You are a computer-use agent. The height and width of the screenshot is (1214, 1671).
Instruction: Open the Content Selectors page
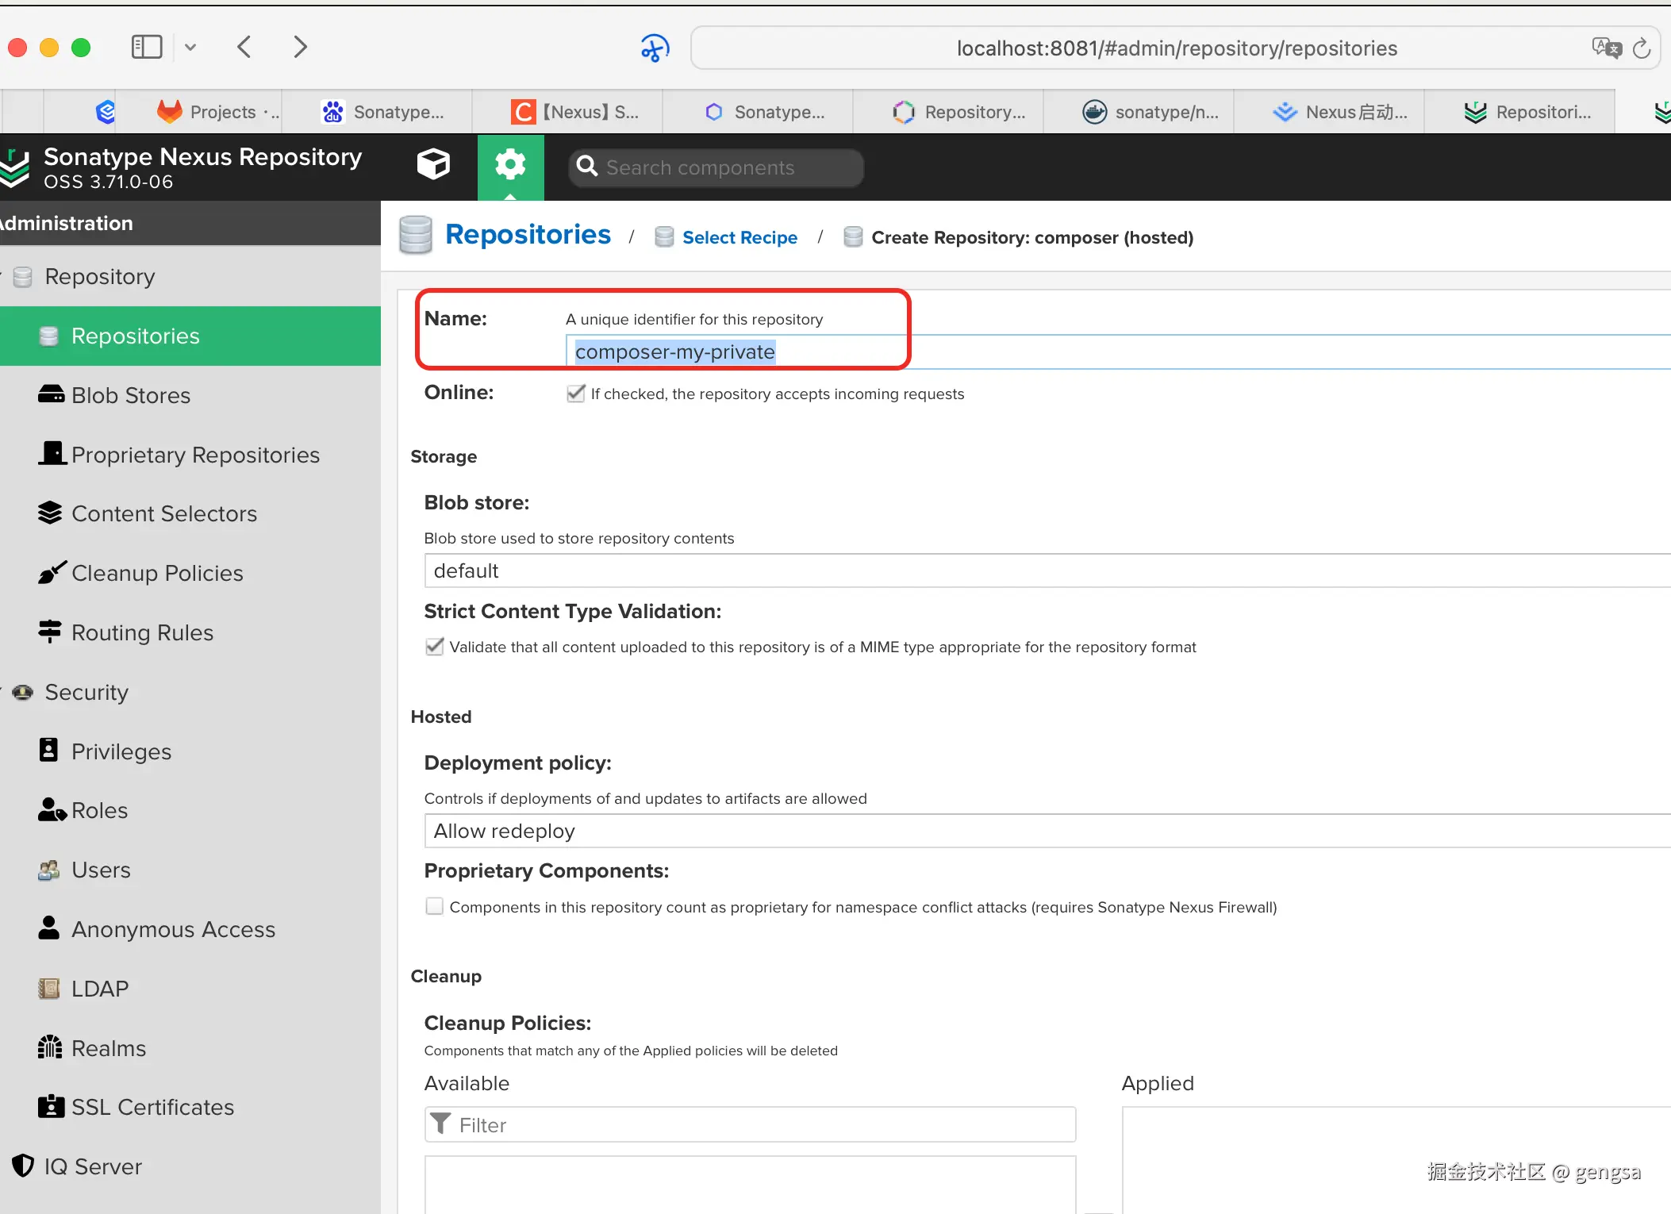pyautogui.click(x=163, y=513)
